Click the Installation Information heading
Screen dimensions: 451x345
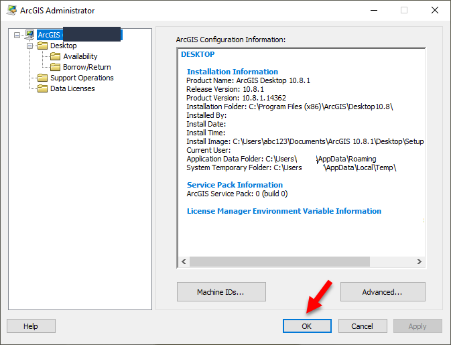(x=233, y=72)
